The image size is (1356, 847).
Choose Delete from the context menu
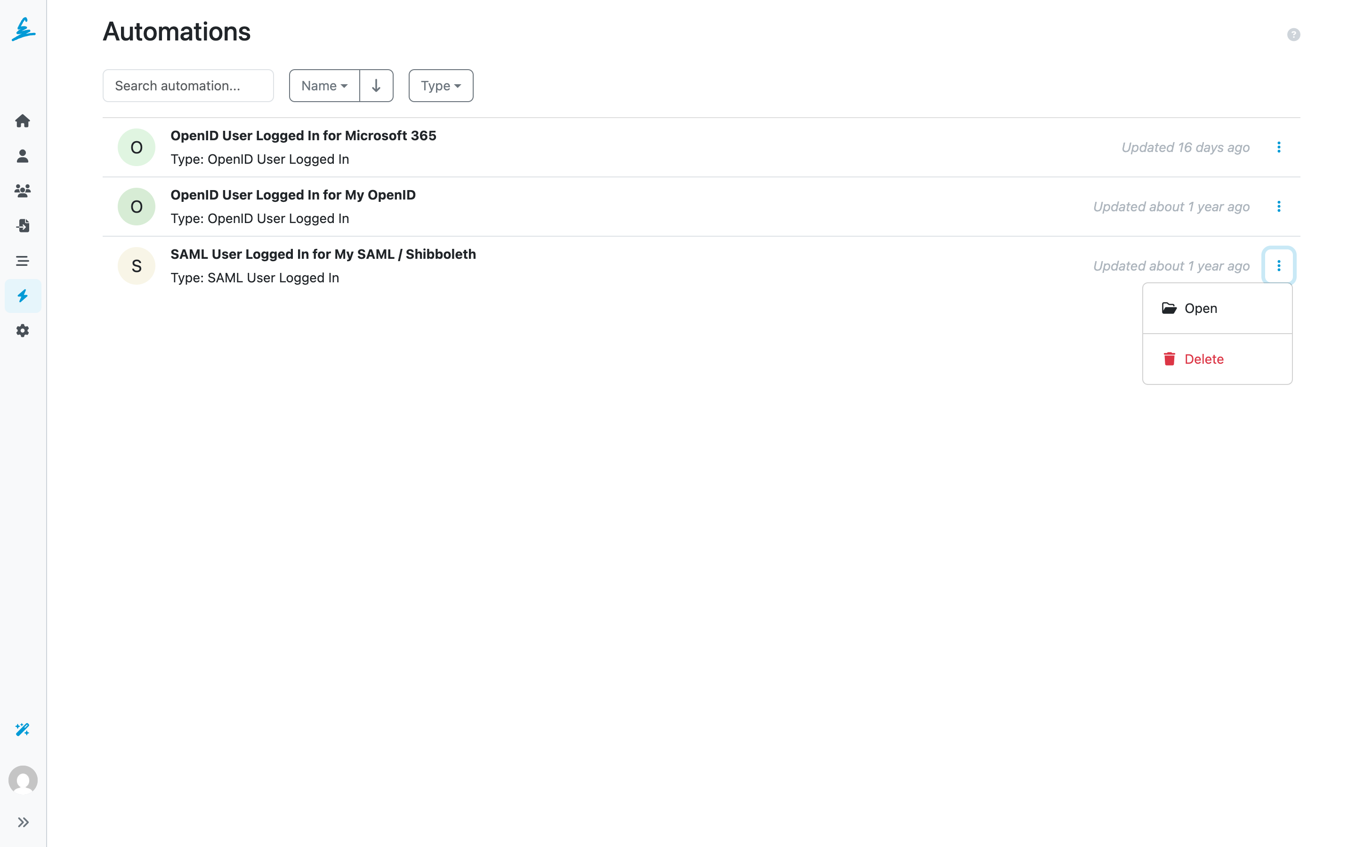tap(1217, 359)
